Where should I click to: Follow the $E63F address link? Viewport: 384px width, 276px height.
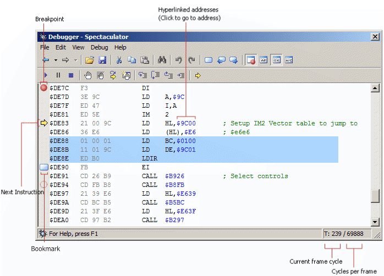click(x=186, y=212)
